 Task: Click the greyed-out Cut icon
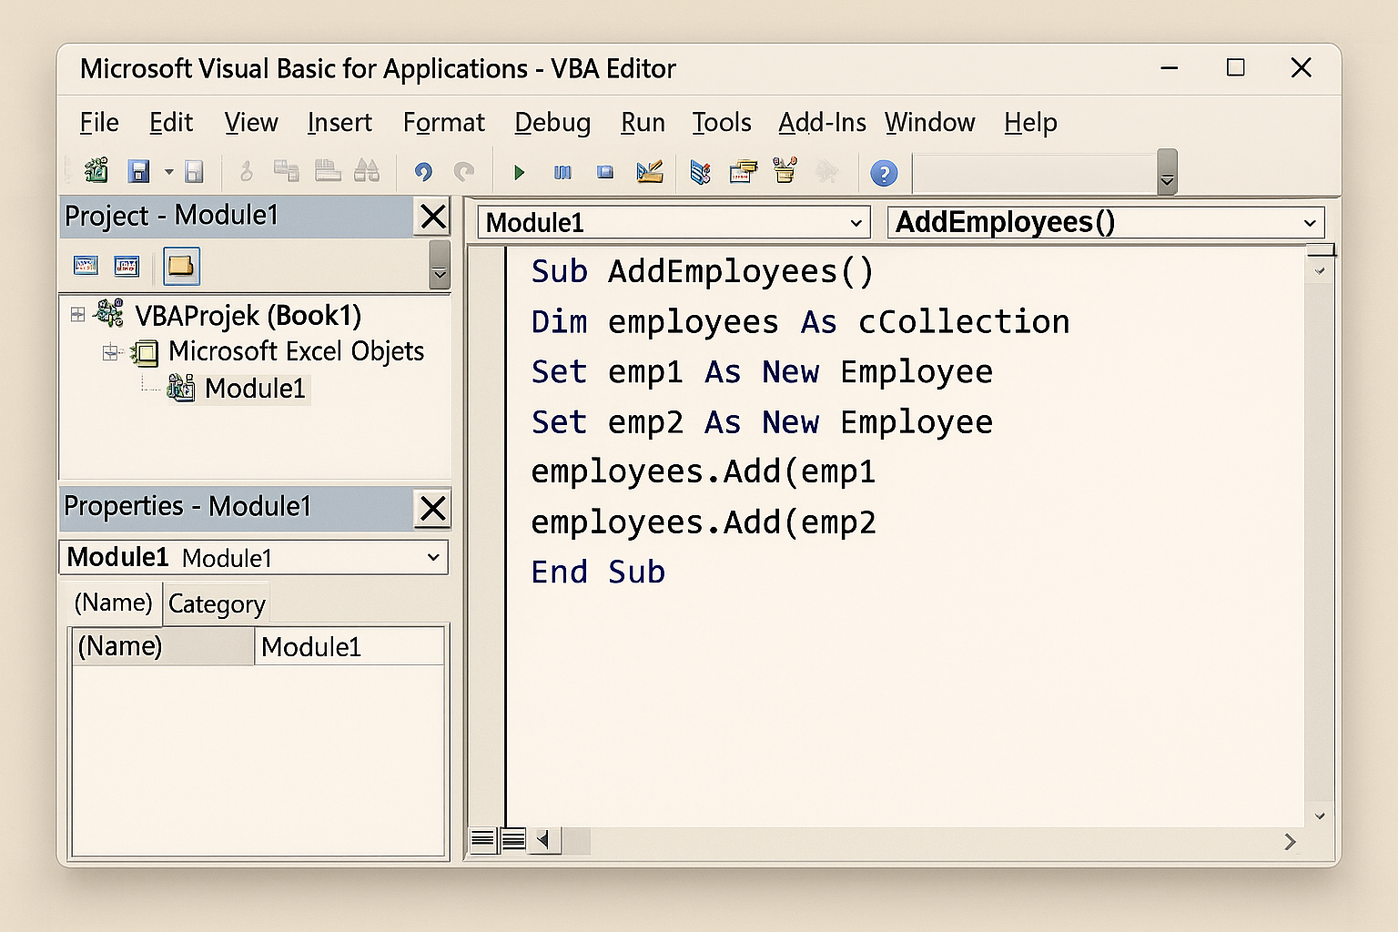(246, 171)
